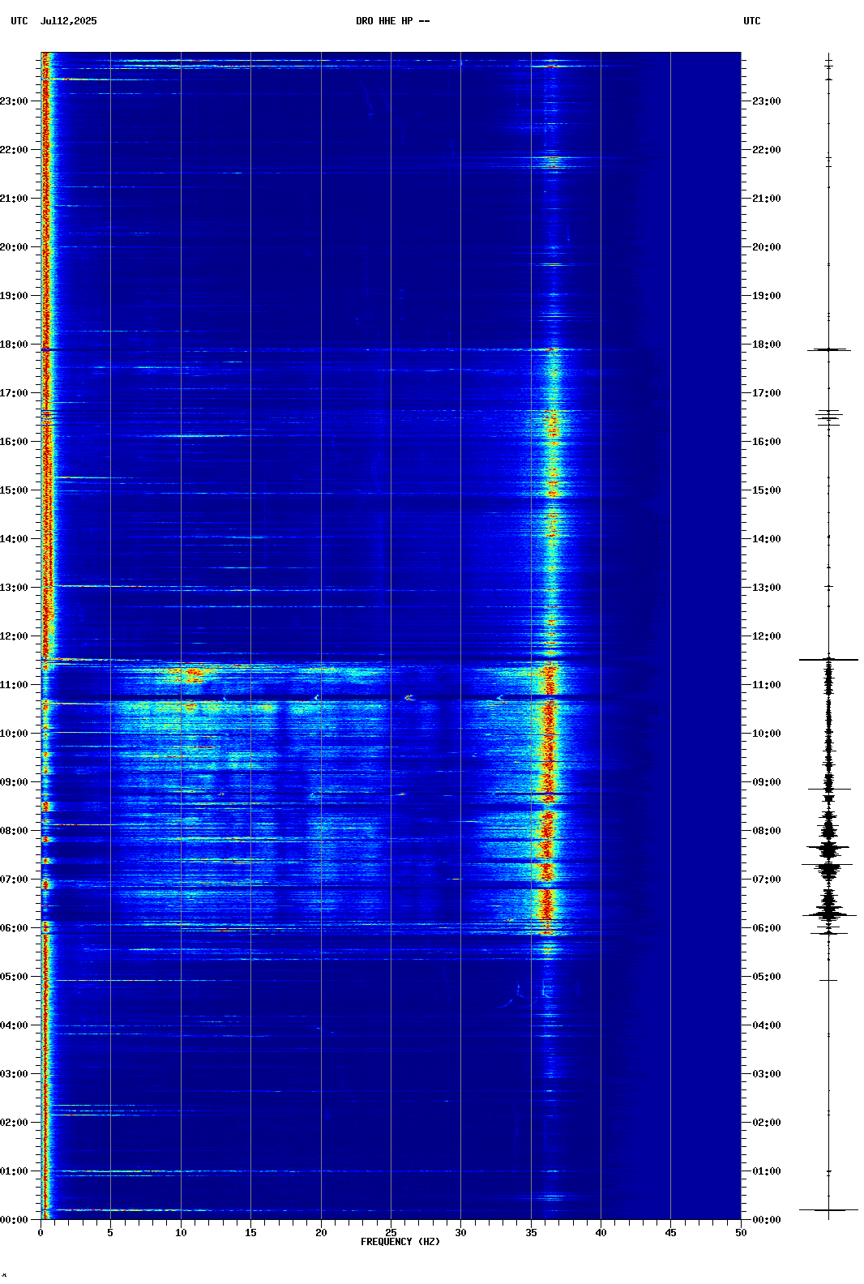Select the right-axis 07:00 time label
Image resolution: width=864 pixels, height=1284 pixels.
point(767,880)
